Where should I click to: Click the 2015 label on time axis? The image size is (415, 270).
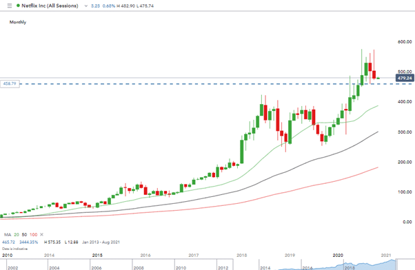pos(97,255)
